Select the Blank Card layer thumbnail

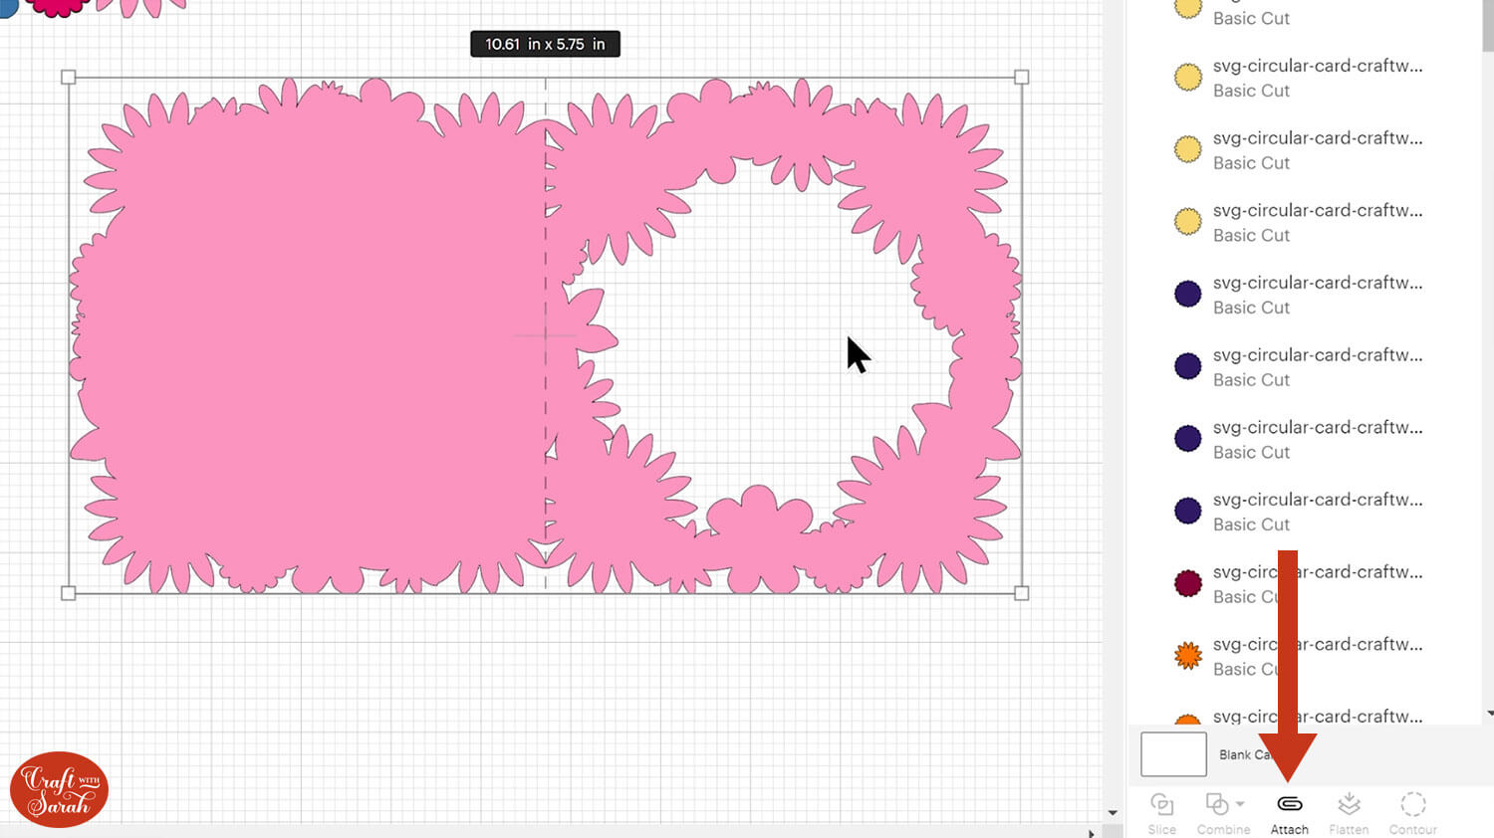(1172, 753)
